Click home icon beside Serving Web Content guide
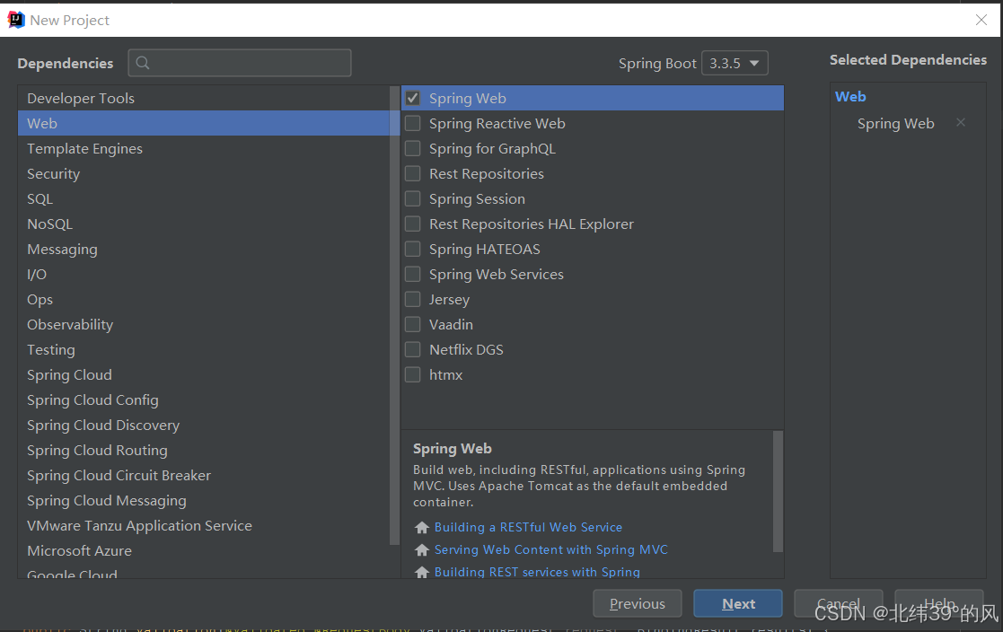This screenshot has height=632, width=1003. pos(421,549)
